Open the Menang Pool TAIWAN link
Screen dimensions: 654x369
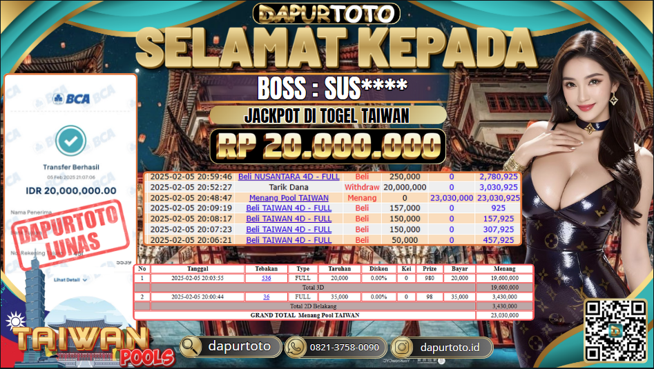point(289,198)
